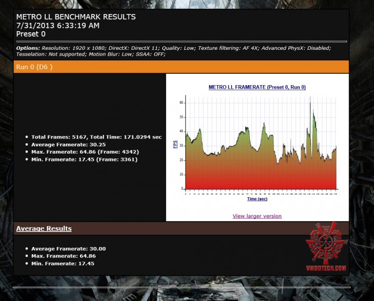Click the Average Results heading
This screenshot has height=301, width=374.
coord(44,228)
